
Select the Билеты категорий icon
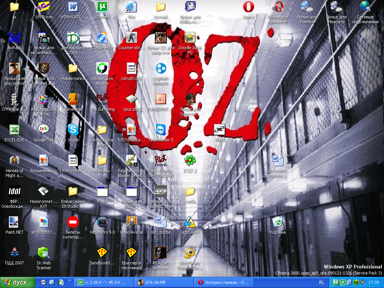pyautogui.click(x=73, y=228)
